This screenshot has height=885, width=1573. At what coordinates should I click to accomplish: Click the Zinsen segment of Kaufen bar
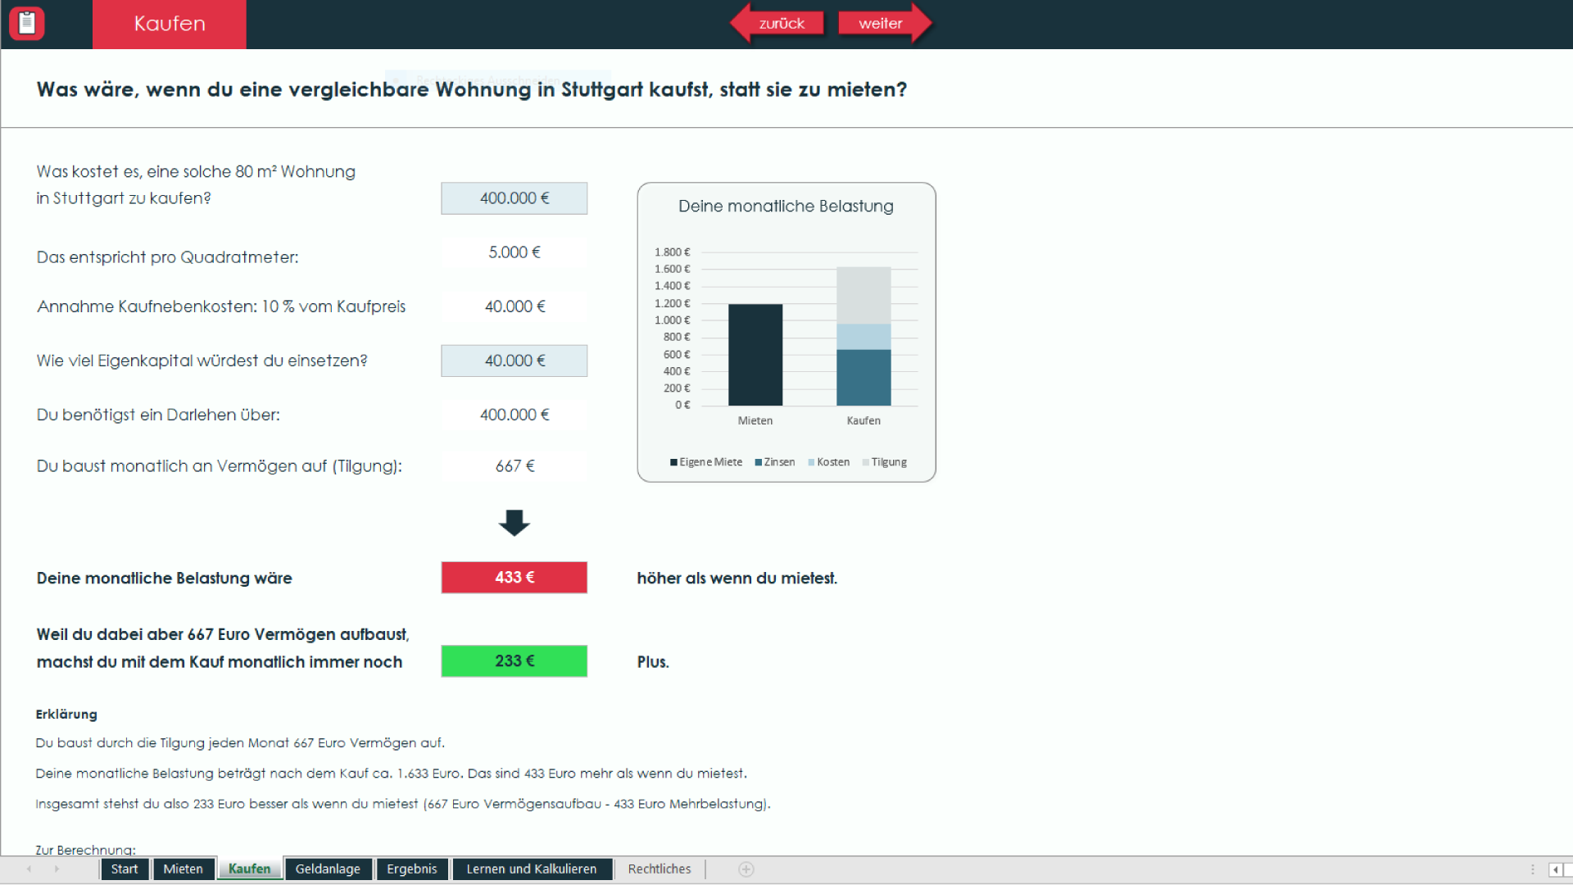tap(864, 378)
